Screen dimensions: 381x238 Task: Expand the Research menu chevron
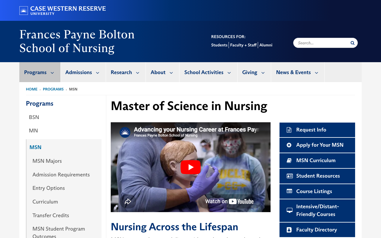pos(138,73)
